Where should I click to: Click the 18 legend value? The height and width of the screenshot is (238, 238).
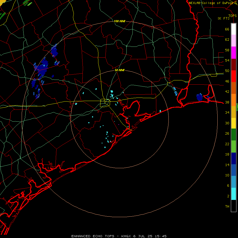pos(227,154)
